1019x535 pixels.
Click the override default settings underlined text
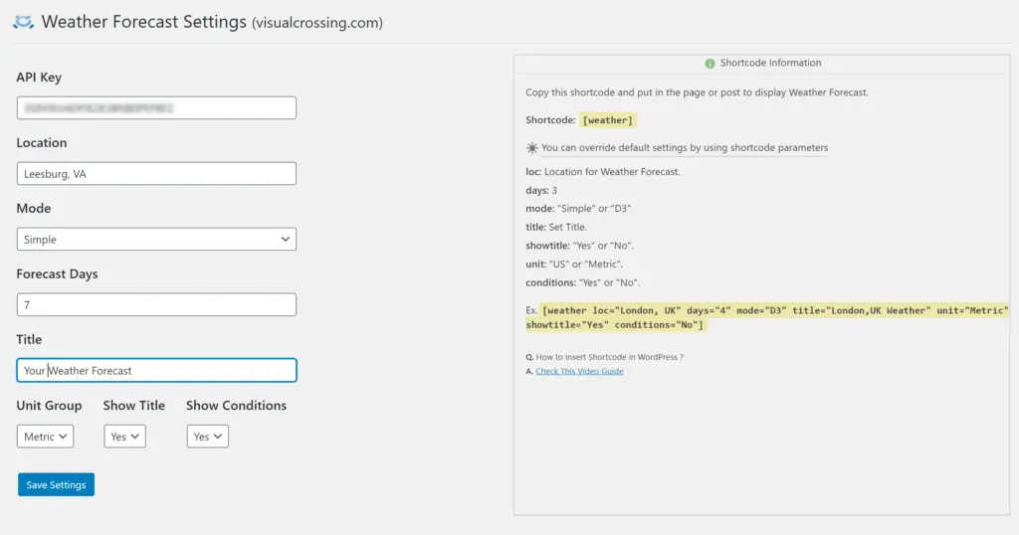685,148
